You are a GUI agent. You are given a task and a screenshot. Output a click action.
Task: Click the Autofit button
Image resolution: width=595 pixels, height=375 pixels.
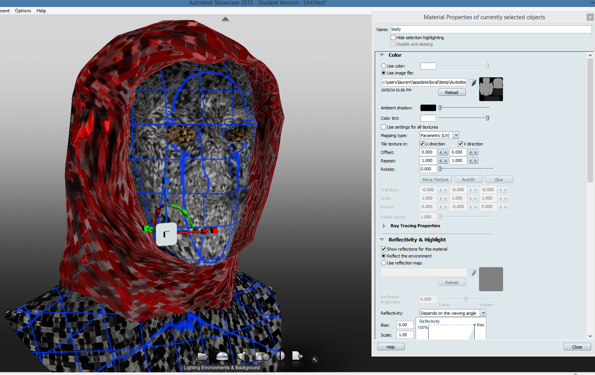[x=468, y=179]
